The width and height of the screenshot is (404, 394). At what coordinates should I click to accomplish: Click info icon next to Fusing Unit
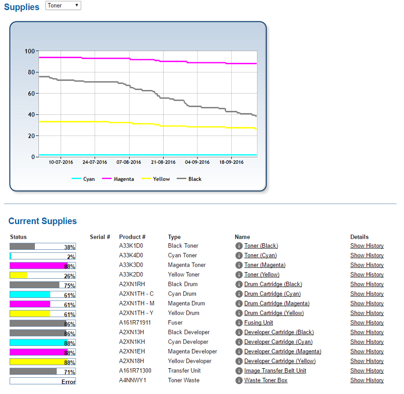pyautogui.click(x=239, y=323)
